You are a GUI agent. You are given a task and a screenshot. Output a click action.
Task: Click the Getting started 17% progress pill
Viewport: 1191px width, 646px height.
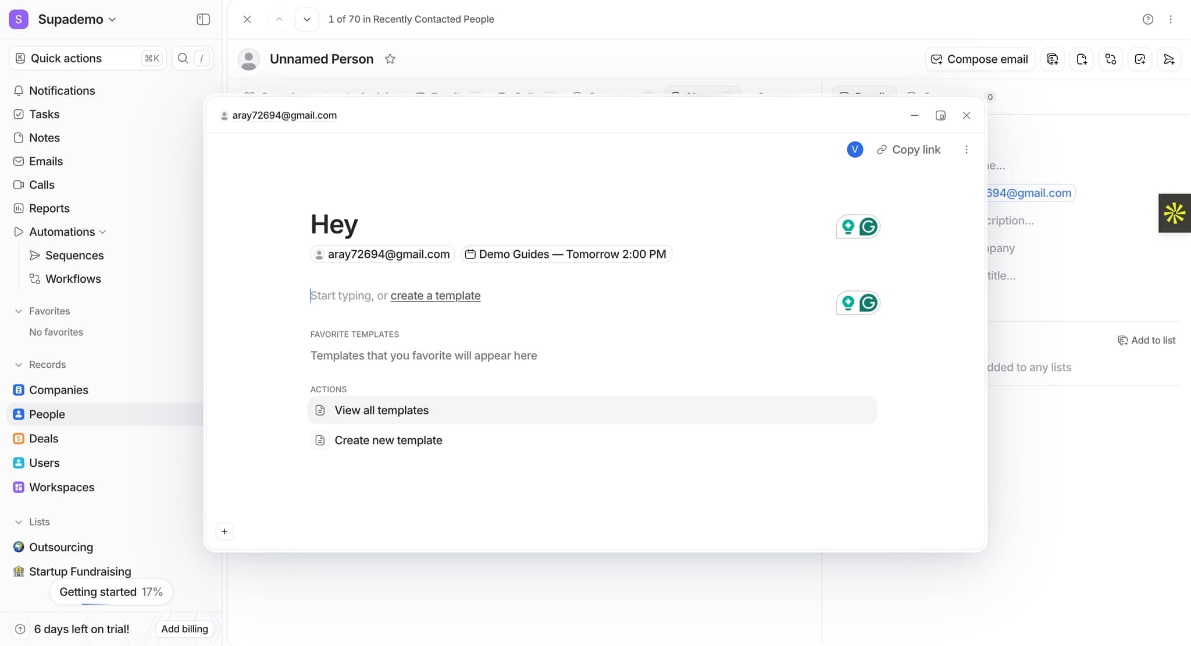click(111, 592)
